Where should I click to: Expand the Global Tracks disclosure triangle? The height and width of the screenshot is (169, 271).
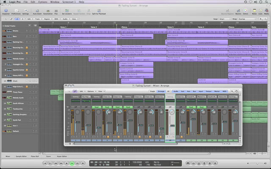pos(3,26)
